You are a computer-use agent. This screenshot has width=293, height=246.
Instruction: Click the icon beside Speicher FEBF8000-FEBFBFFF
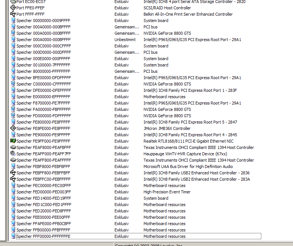pos(13,166)
